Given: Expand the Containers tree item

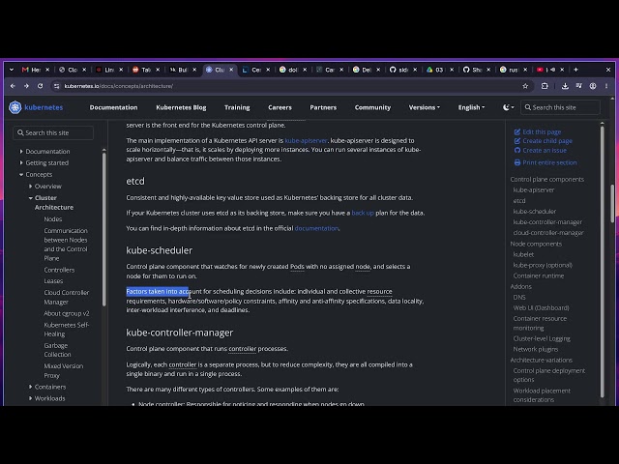Looking at the screenshot, I should tap(30, 387).
